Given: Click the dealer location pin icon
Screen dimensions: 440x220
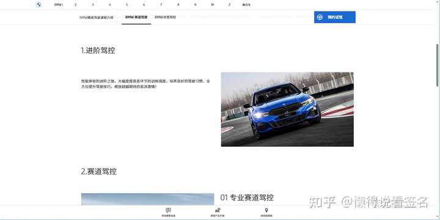Looking at the screenshot, I should pos(266,210).
